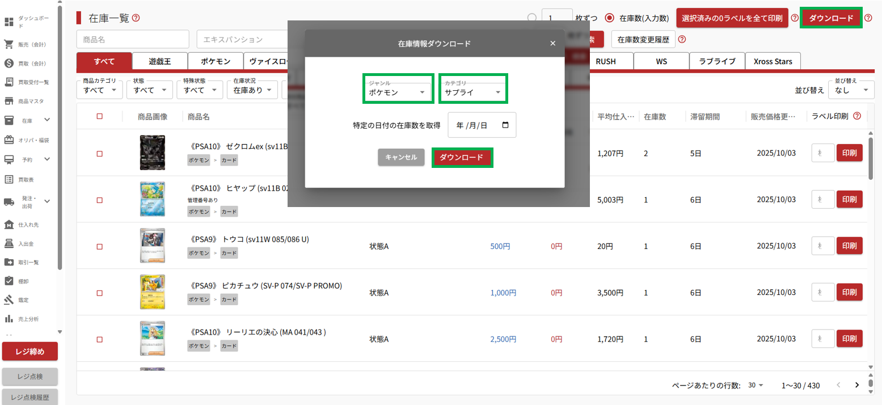Select the 在庫数(入力数) radio button
This screenshot has height=405, width=882.
[610, 18]
